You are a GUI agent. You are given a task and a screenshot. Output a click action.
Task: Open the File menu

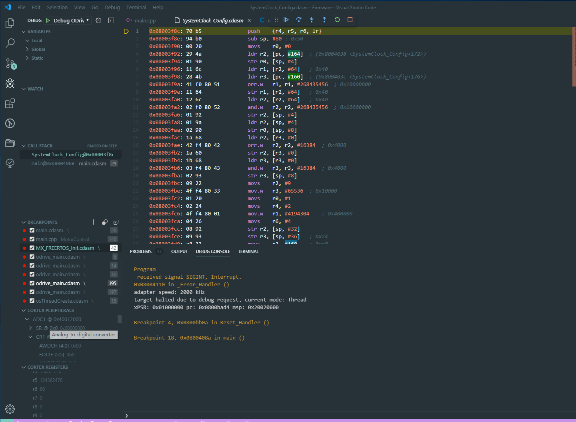point(22,7)
